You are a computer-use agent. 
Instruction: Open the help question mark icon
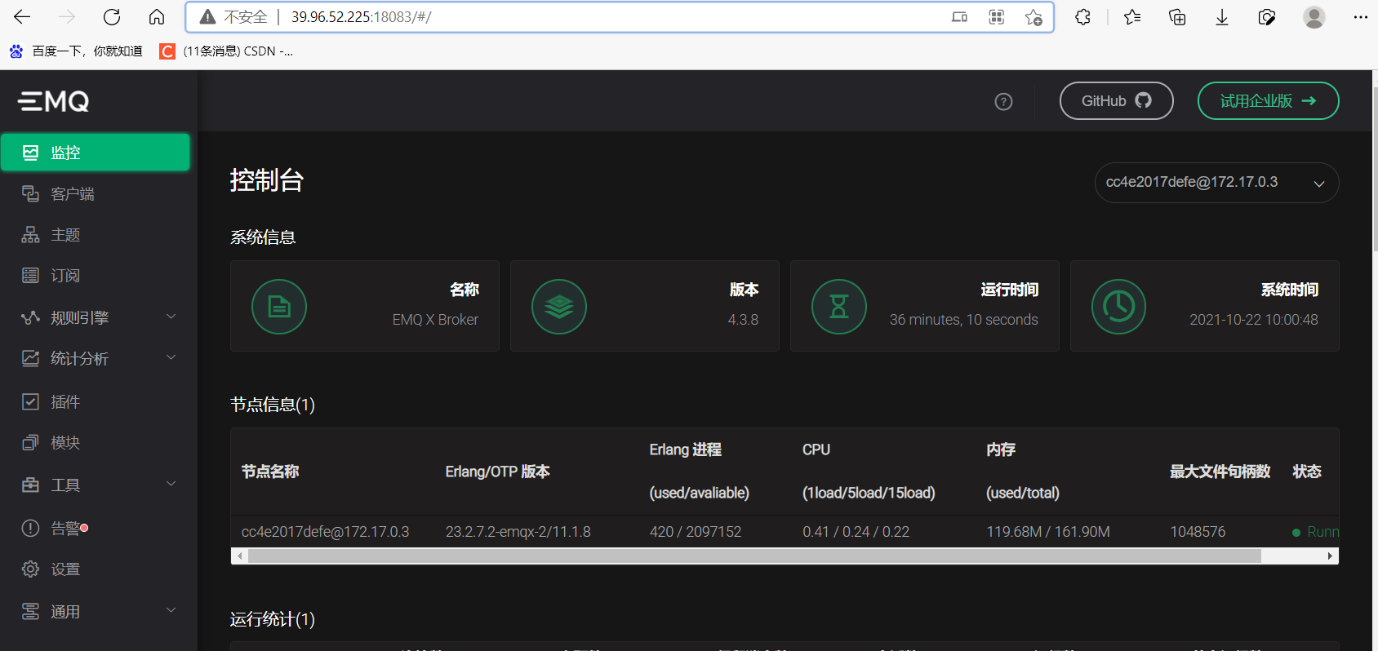(x=1003, y=101)
